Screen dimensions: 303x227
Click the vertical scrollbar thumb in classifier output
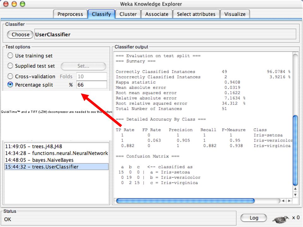click(x=295, y=151)
